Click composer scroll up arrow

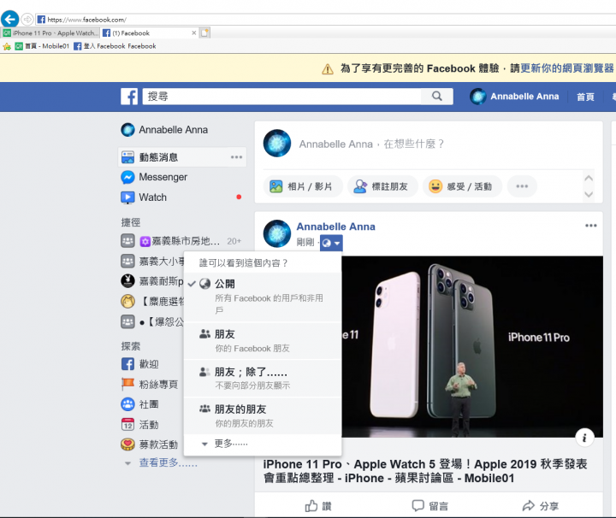[589, 178]
